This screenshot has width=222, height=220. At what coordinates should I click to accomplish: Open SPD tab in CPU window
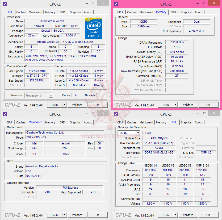click(62, 12)
